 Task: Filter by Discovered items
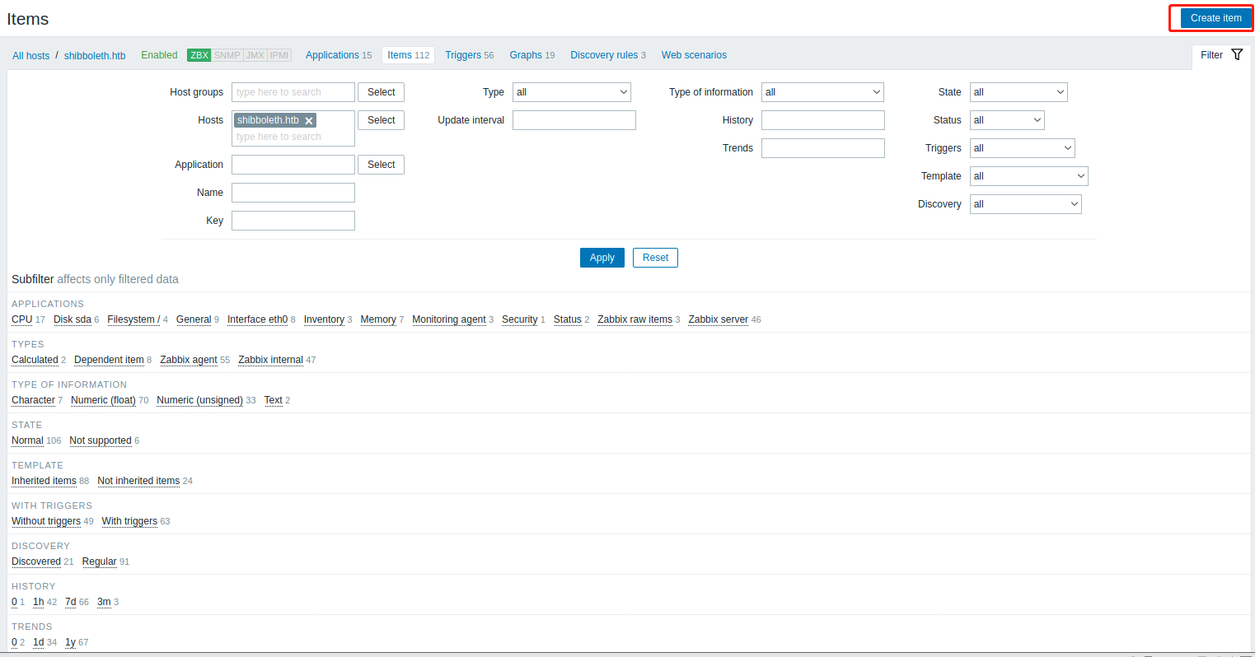point(36,561)
